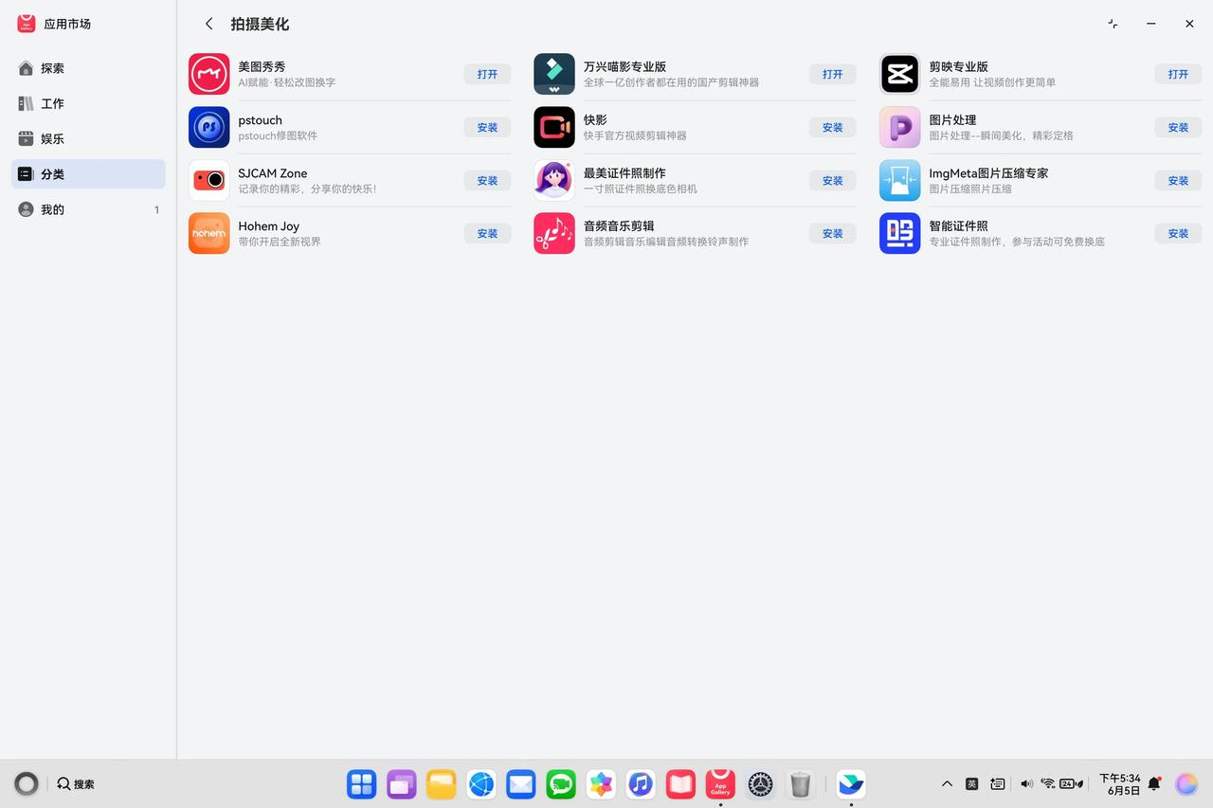Open the assistant orb at the dock's right end
The width and height of the screenshot is (1213, 808).
click(x=1186, y=784)
